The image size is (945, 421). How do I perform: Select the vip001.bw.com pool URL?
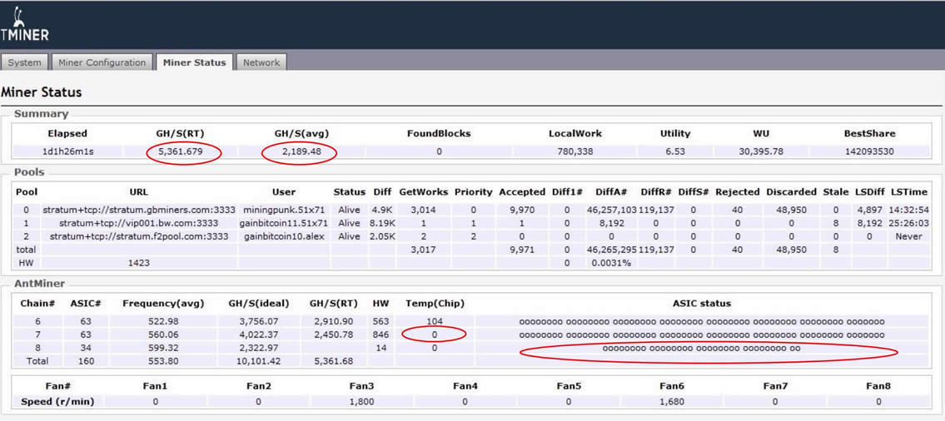click(138, 223)
